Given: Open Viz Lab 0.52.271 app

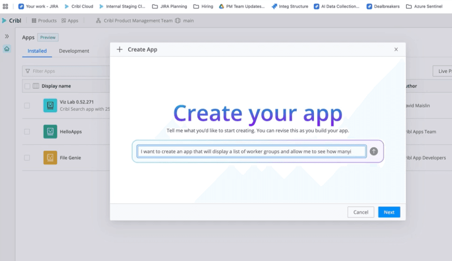Looking at the screenshot, I should [x=77, y=102].
